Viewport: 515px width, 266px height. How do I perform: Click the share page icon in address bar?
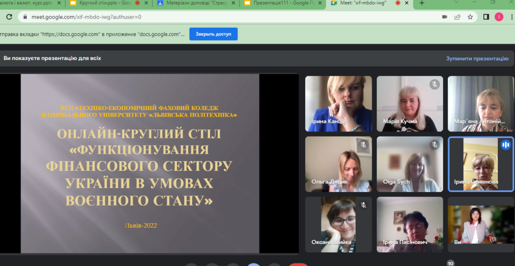[458, 17]
